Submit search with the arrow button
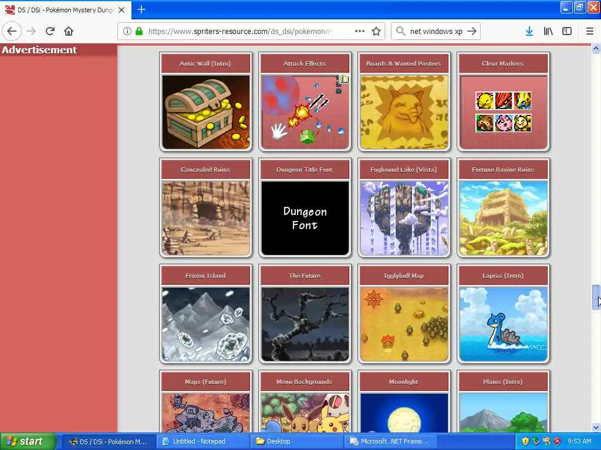The width and height of the screenshot is (601, 450). pos(472,32)
